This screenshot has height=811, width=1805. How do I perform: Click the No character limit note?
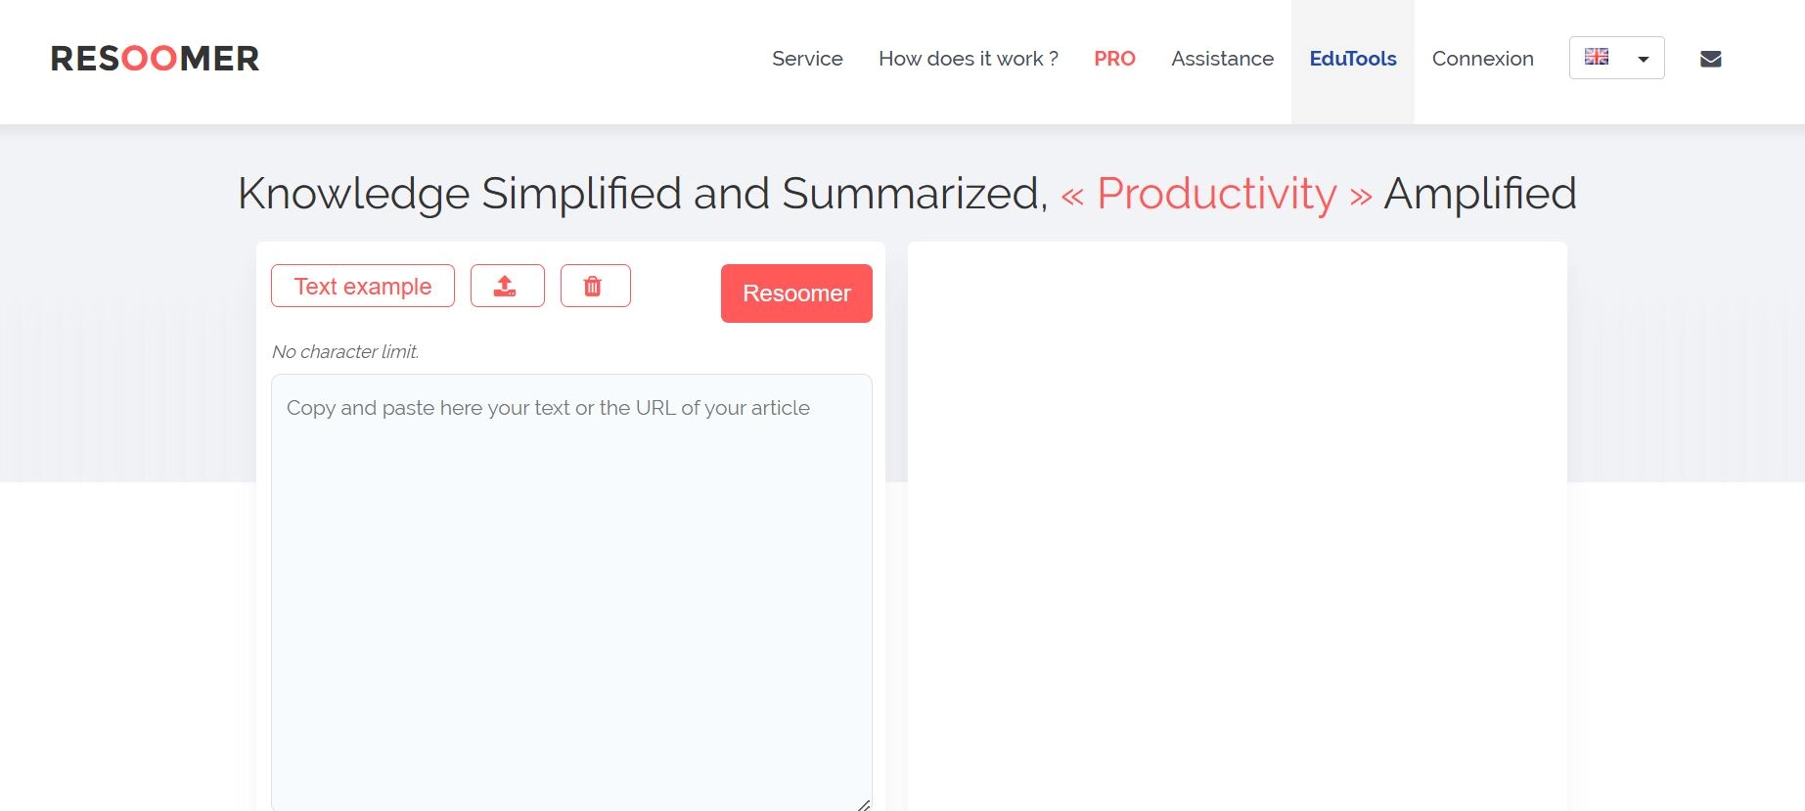(x=345, y=352)
